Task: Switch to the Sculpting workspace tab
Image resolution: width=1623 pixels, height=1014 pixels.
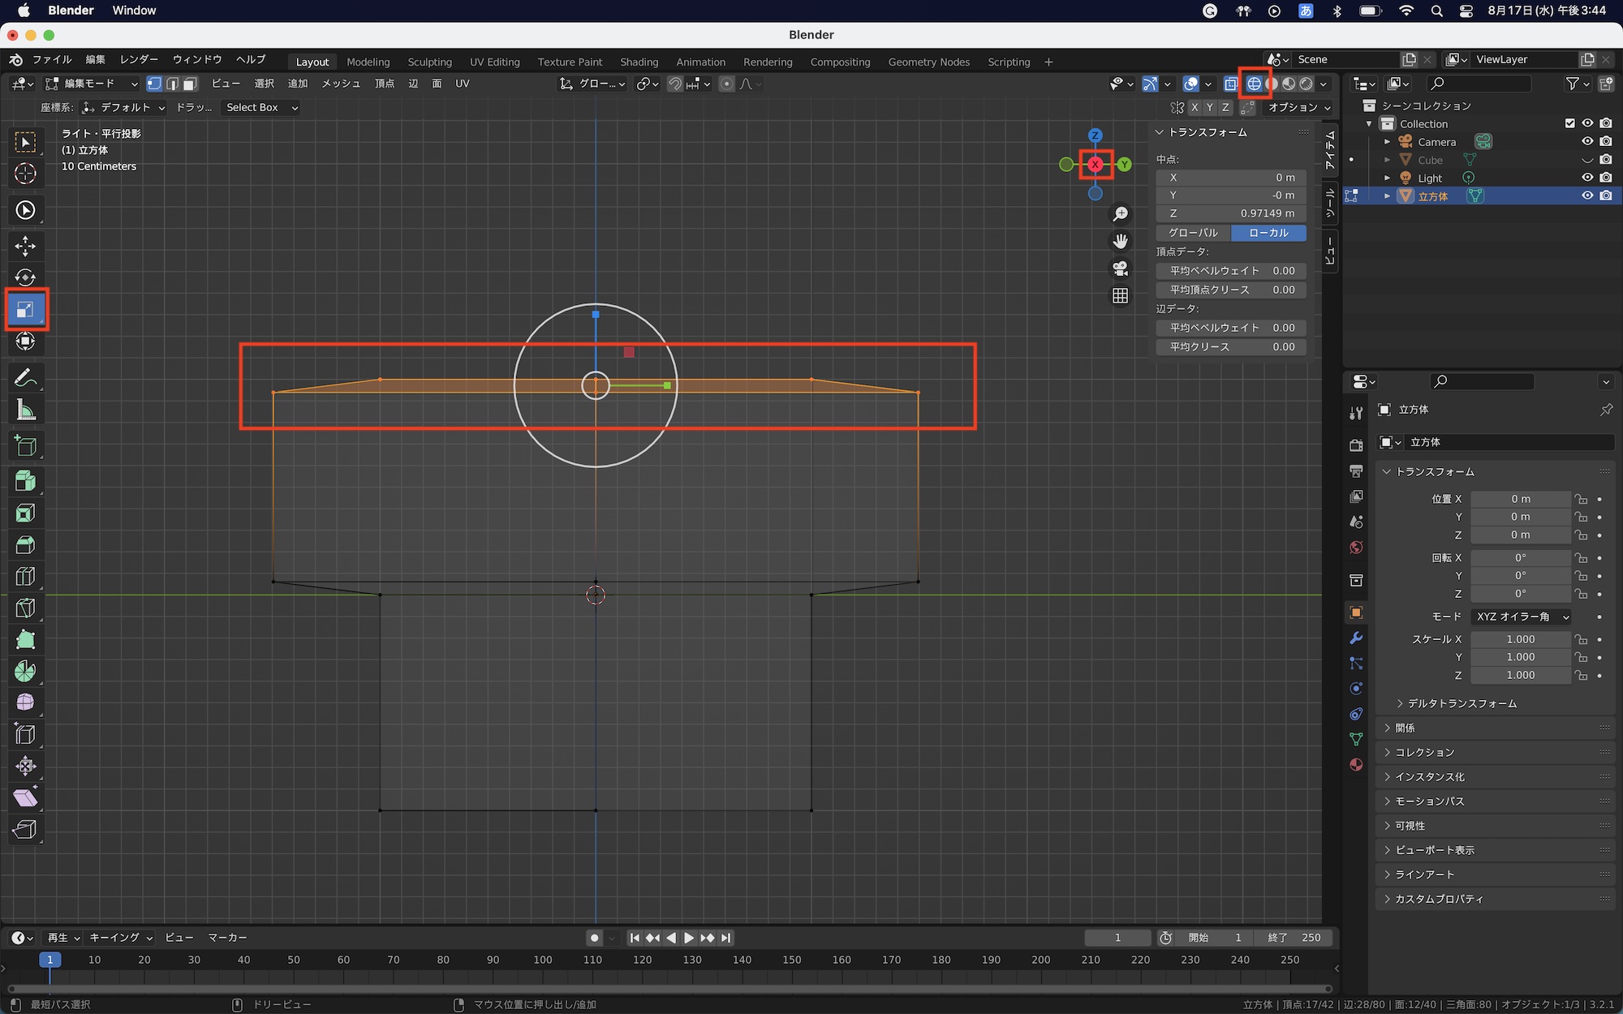Action: click(429, 62)
